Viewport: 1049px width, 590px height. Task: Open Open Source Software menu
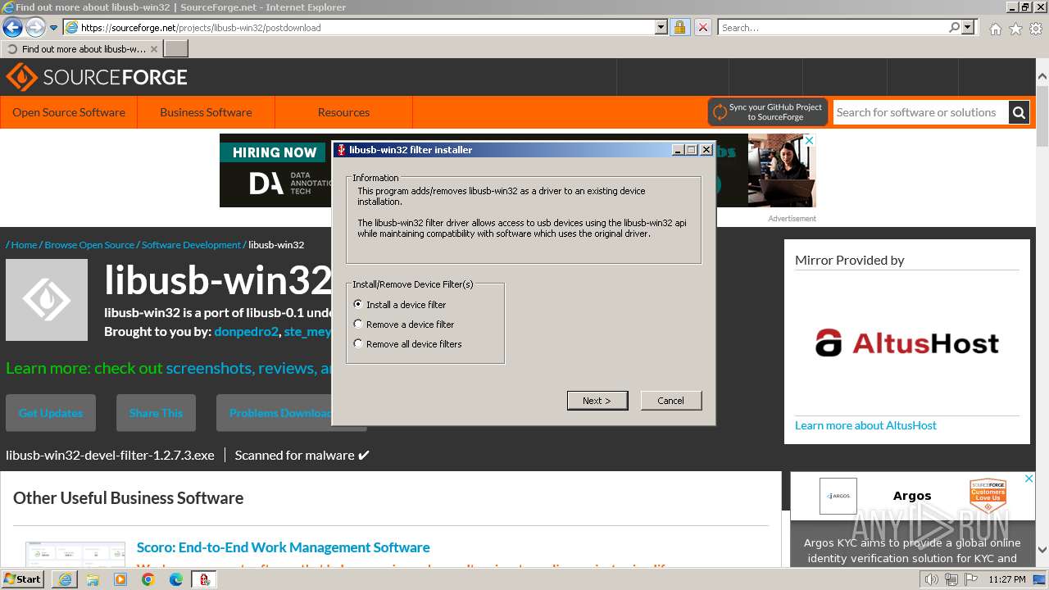click(x=69, y=112)
